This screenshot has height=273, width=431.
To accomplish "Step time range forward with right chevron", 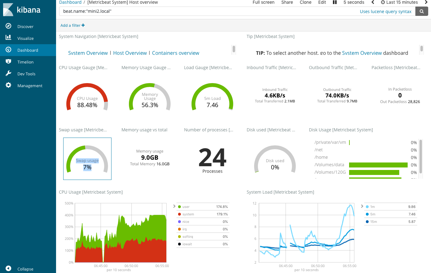I will pos(426,2).
